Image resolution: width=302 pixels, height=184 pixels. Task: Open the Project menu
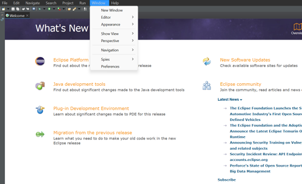[x=68, y=3]
